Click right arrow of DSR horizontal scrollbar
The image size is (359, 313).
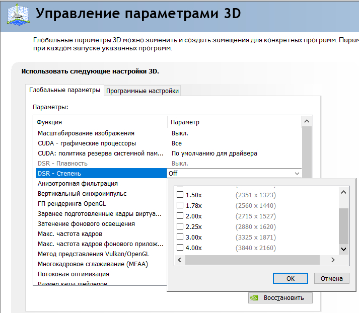pyautogui.click(x=333, y=260)
